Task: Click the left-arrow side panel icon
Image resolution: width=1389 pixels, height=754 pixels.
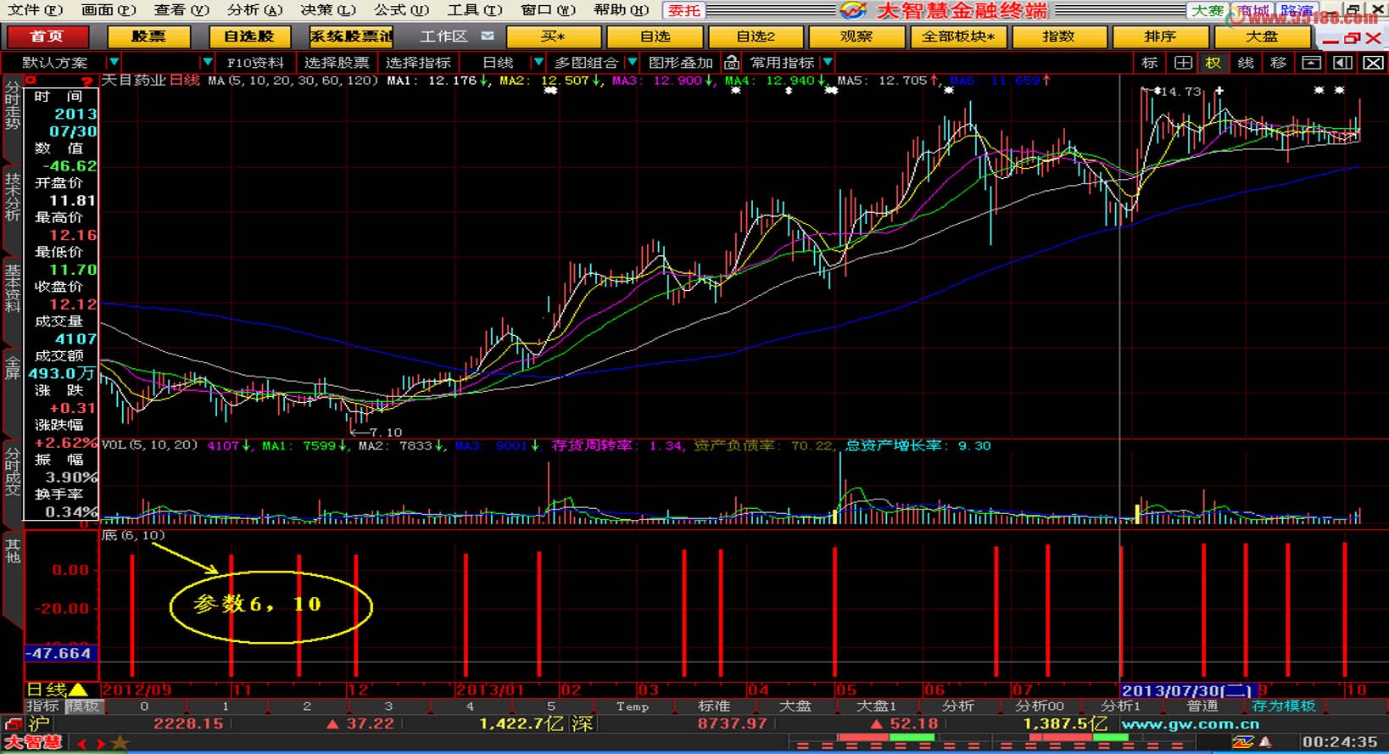Action: tap(1342, 63)
